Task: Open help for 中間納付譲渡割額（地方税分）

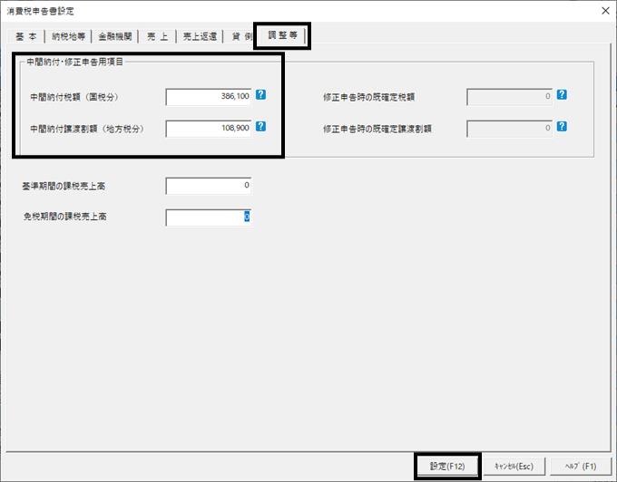Action: click(x=260, y=127)
